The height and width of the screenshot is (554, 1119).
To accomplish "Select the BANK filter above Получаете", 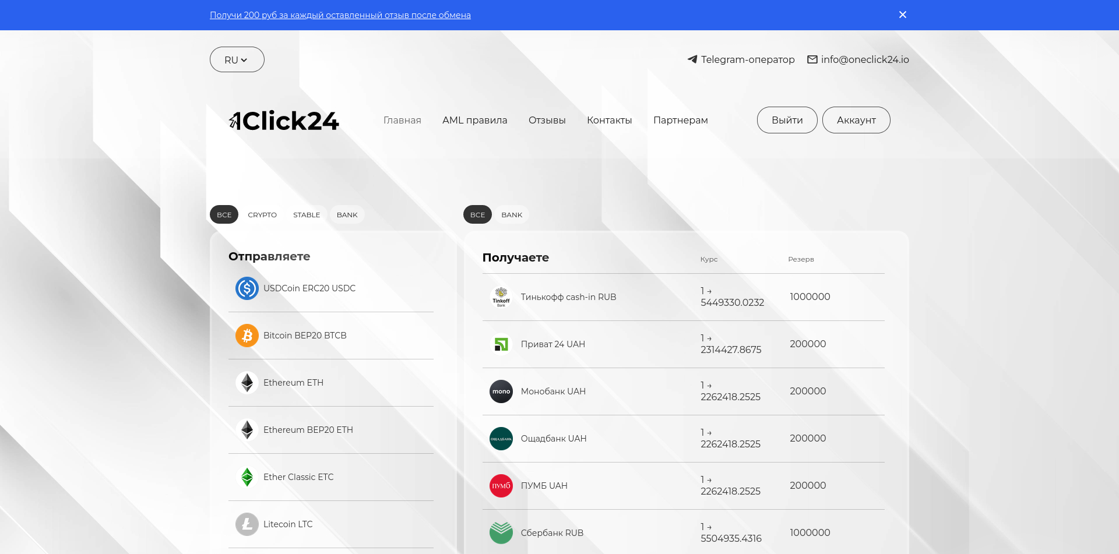I will [512, 214].
